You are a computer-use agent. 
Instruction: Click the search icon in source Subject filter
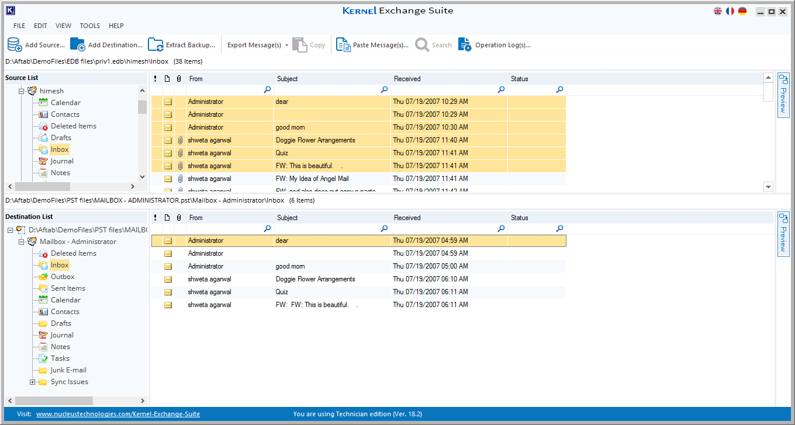(384, 90)
